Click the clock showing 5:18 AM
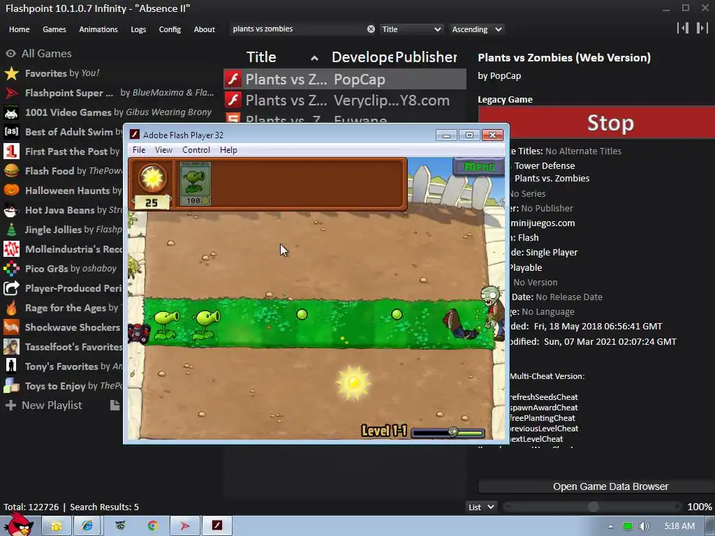The height and width of the screenshot is (536, 715). pos(679,526)
